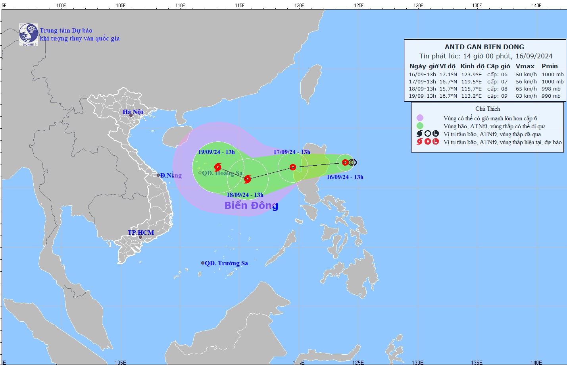Click the 'Chú Thích' legend heading
This screenshot has width=567, height=365.
pos(488,109)
